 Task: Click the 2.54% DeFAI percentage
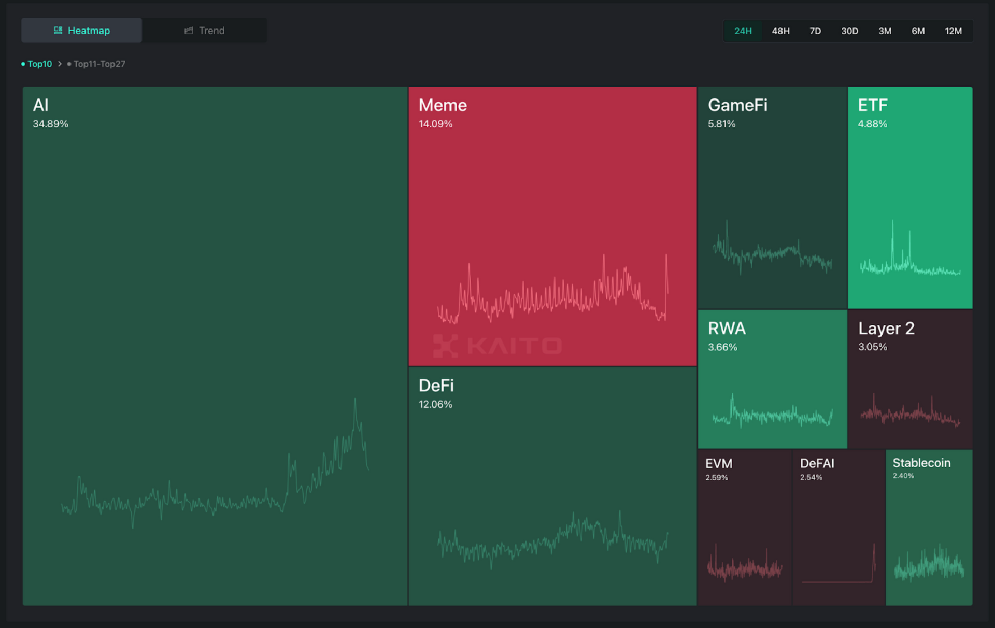811,477
